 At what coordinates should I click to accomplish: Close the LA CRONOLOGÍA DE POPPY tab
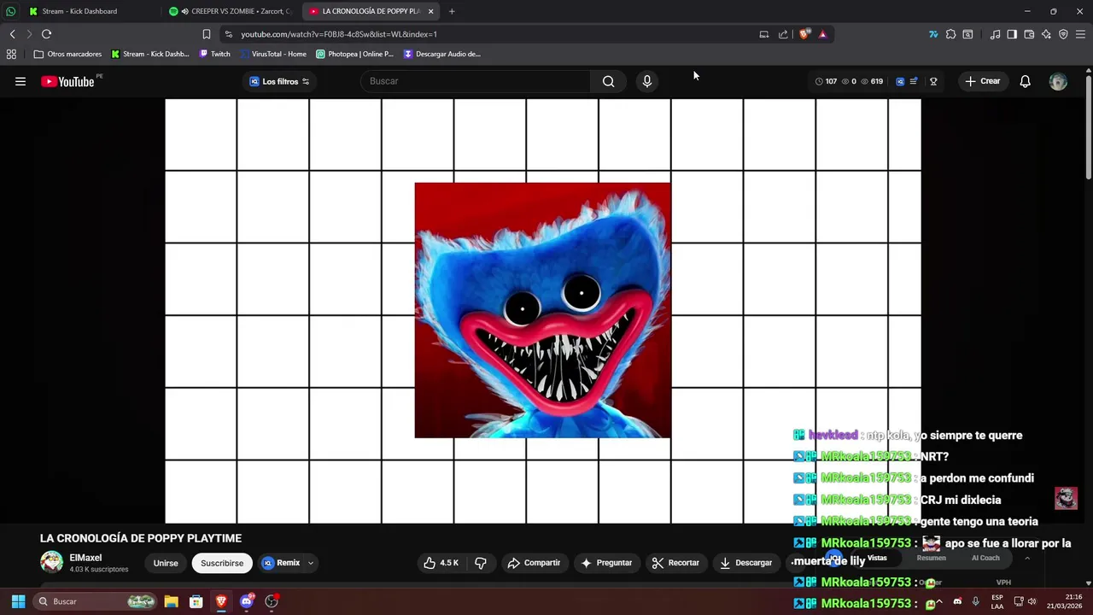tap(430, 11)
